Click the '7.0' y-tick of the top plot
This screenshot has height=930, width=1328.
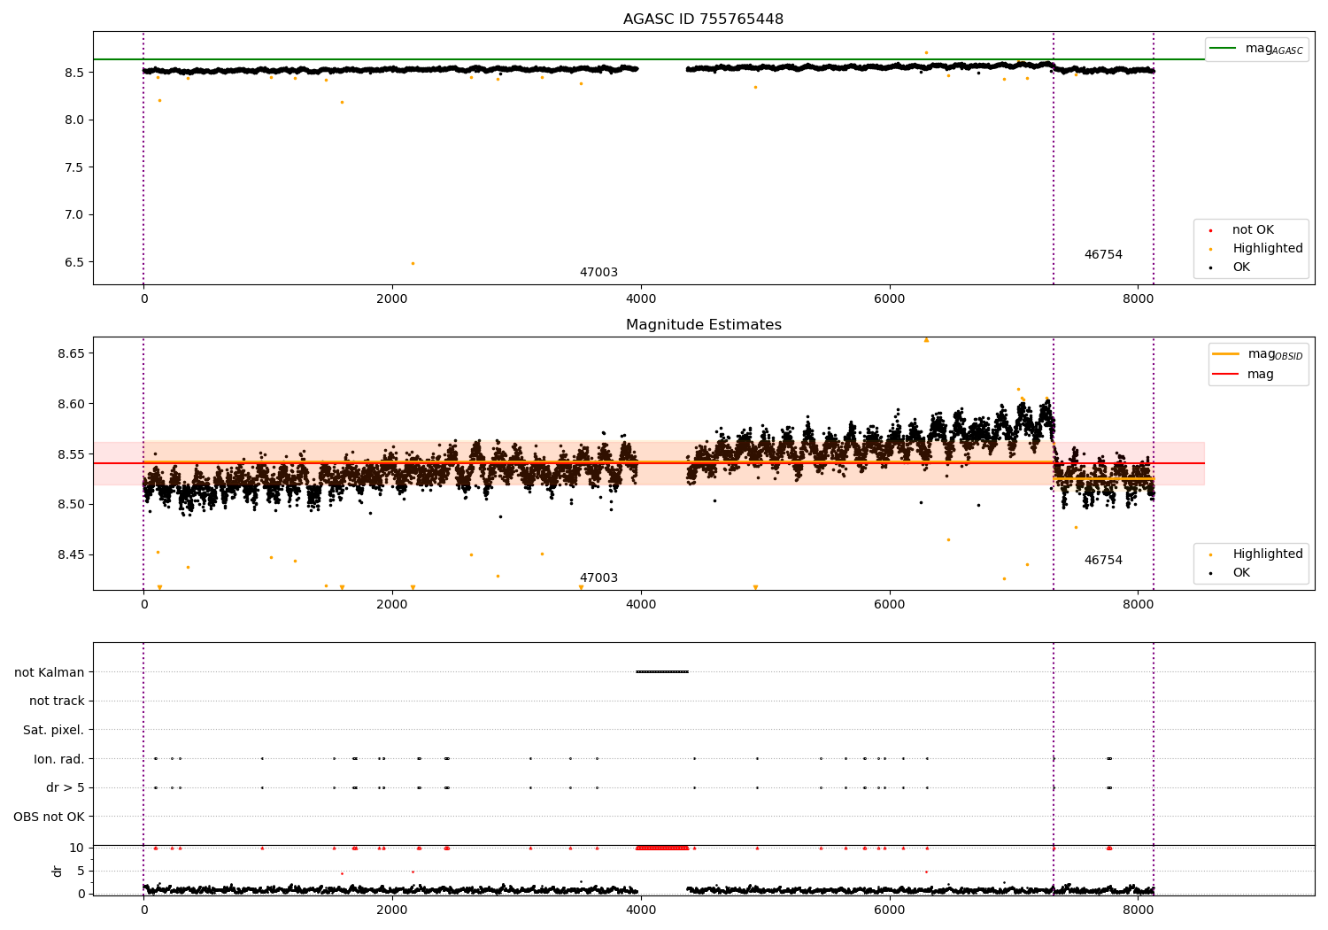click(x=74, y=215)
